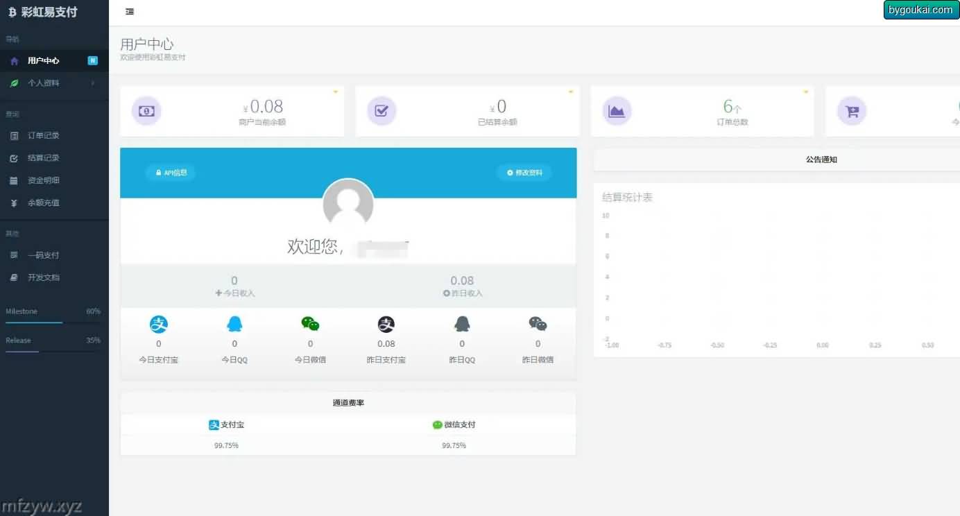Open the 订单总数 card dropdown arrow
The height and width of the screenshot is (516, 960).
pyautogui.click(x=806, y=92)
